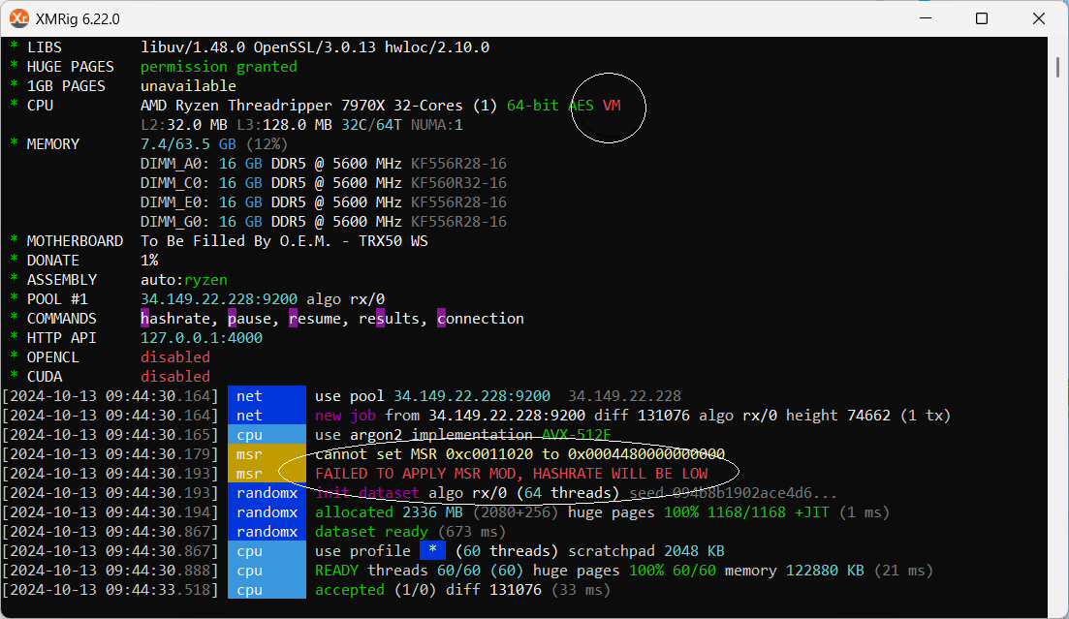The image size is (1069, 619).
Task: Click the '7.4/63.5 GB' memory value
Action: (188, 144)
